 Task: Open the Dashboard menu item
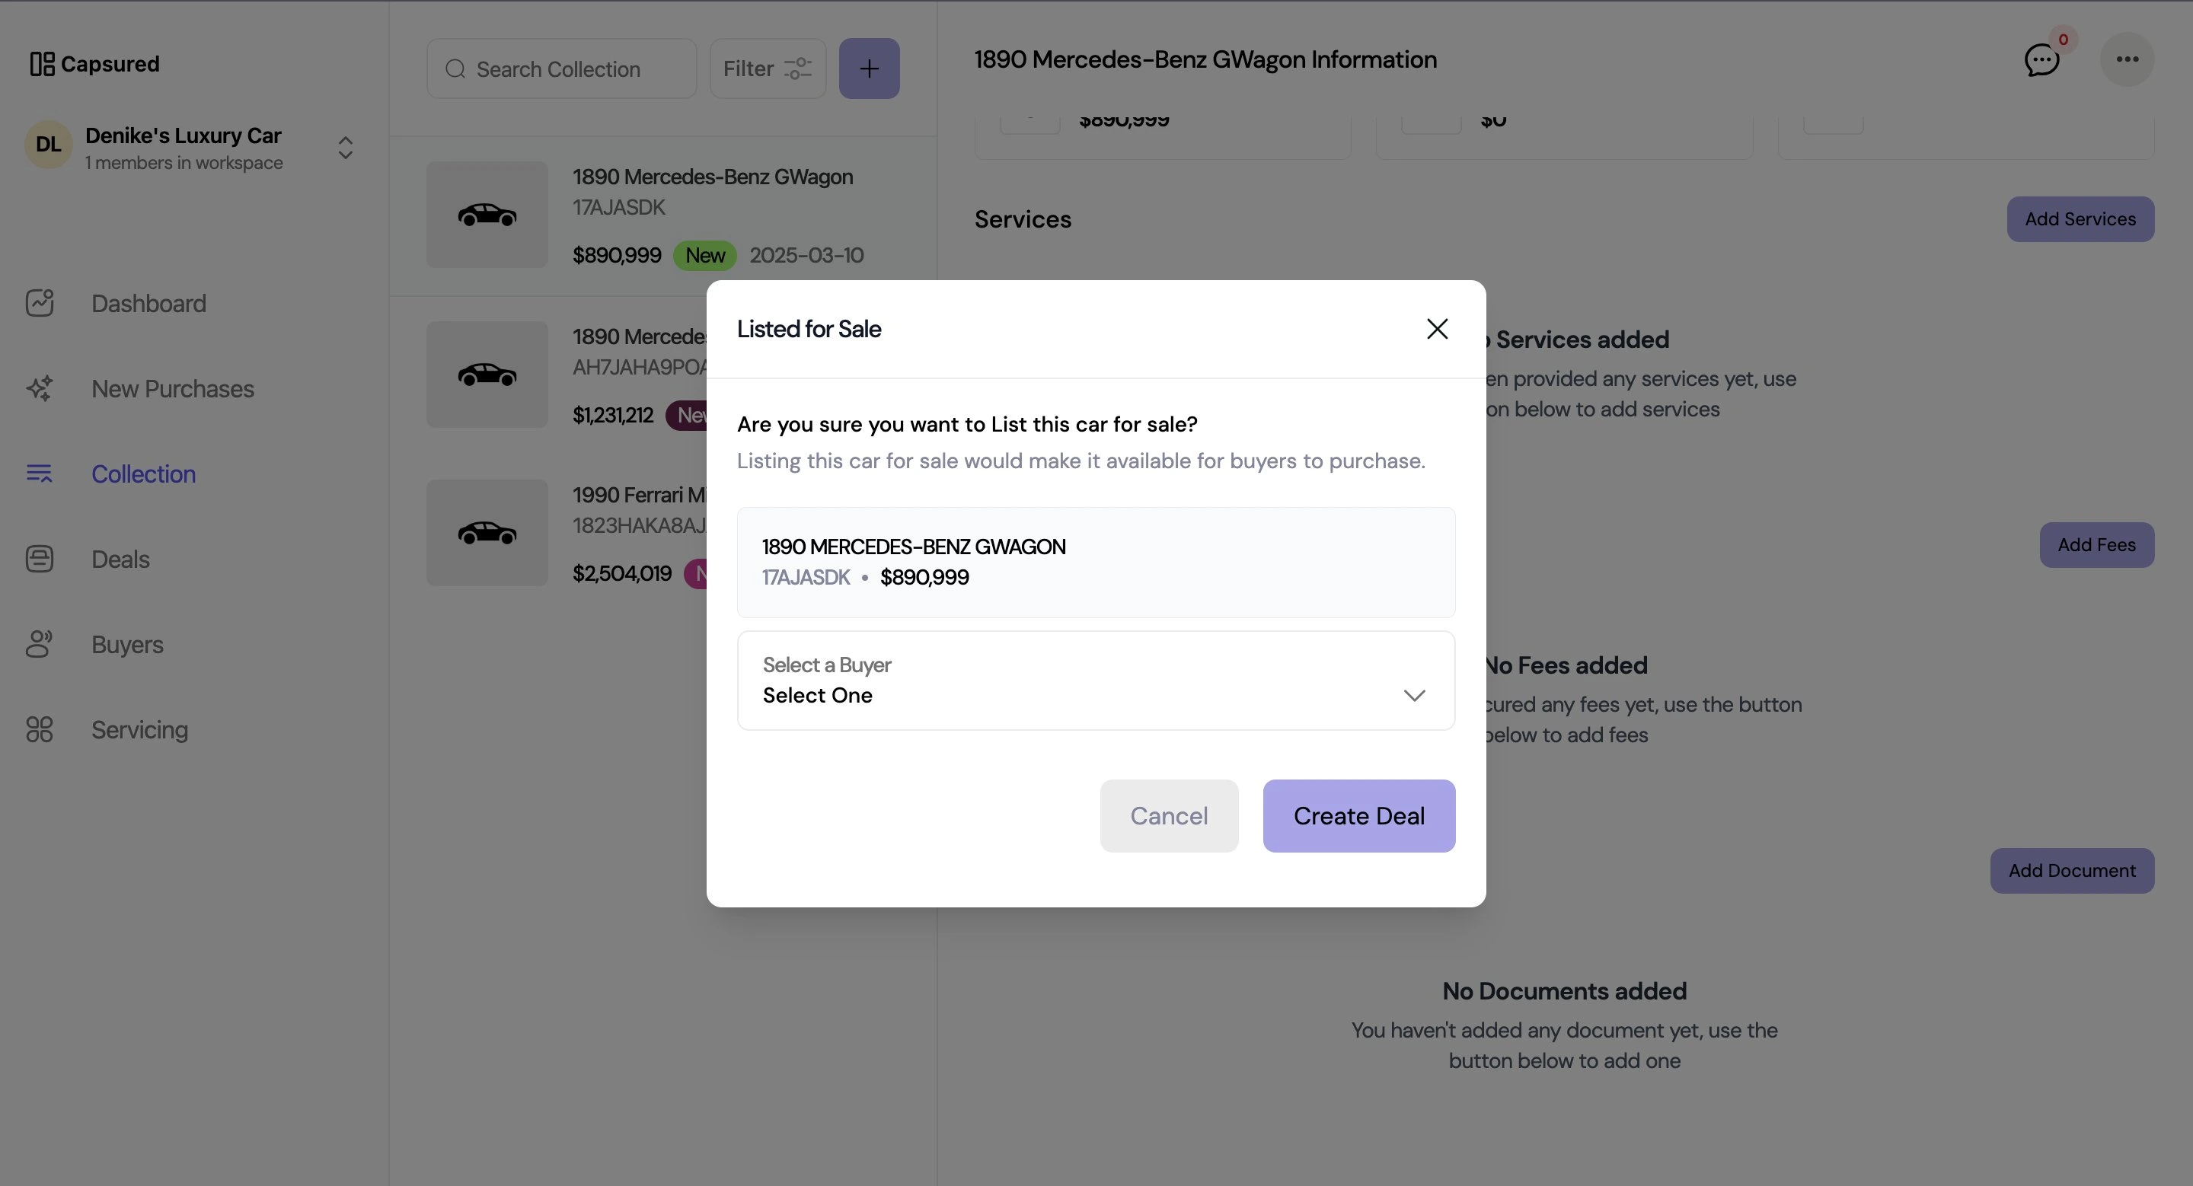pos(148,303)
